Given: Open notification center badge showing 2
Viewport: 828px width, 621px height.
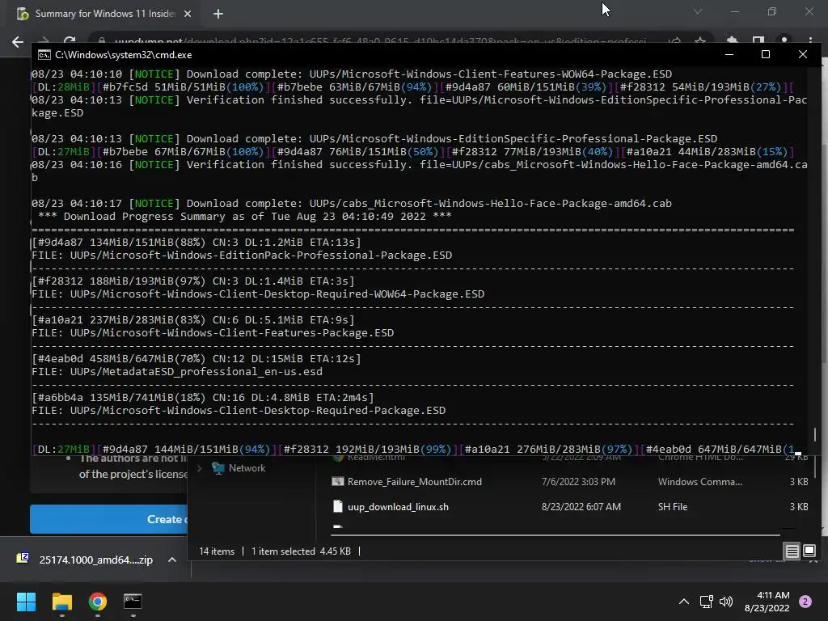Looking at the screenshot, I should pos(805,602).
